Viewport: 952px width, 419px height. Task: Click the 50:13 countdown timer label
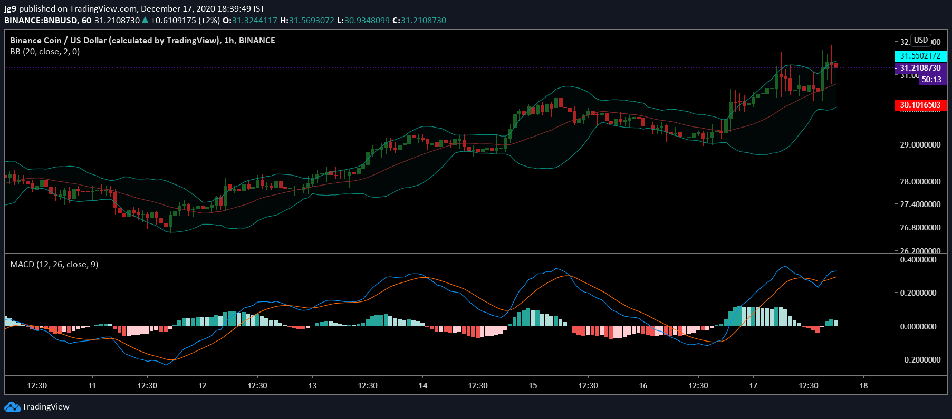coord(931,80)
